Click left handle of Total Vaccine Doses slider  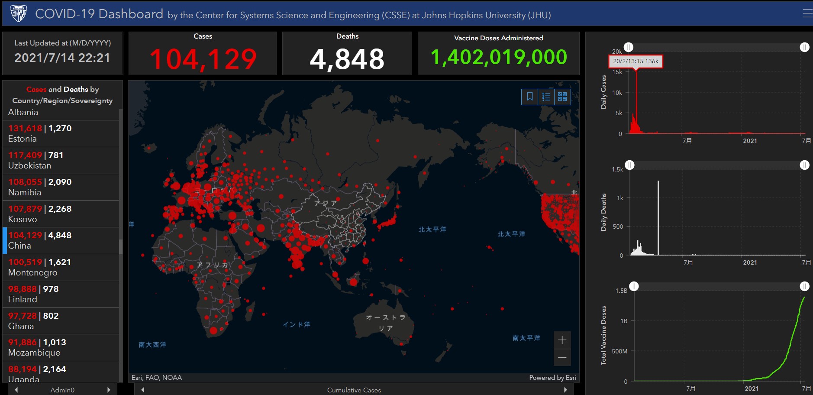tap(634, 286)
